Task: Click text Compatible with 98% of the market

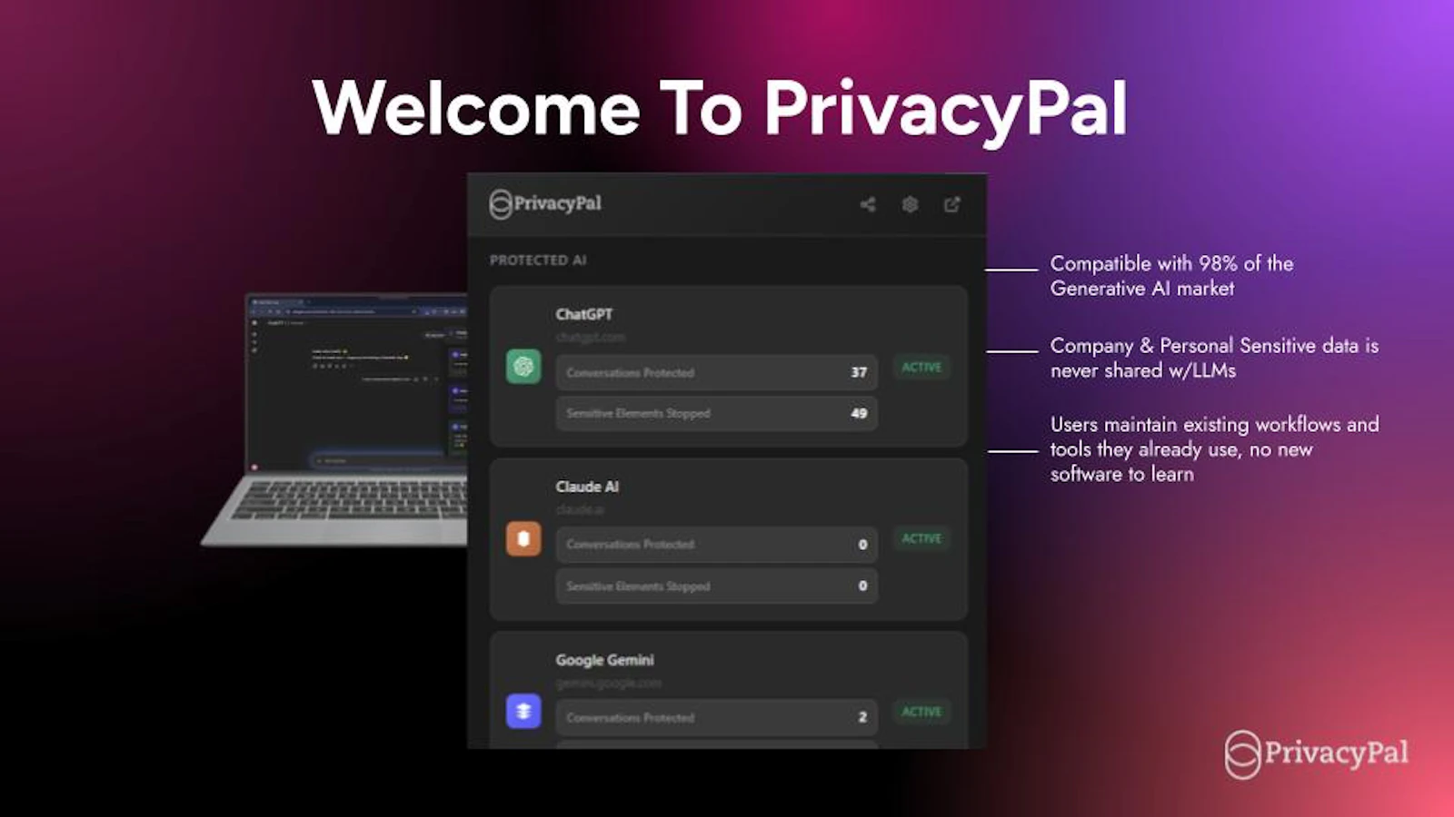Action: (x=1171, y=276)
